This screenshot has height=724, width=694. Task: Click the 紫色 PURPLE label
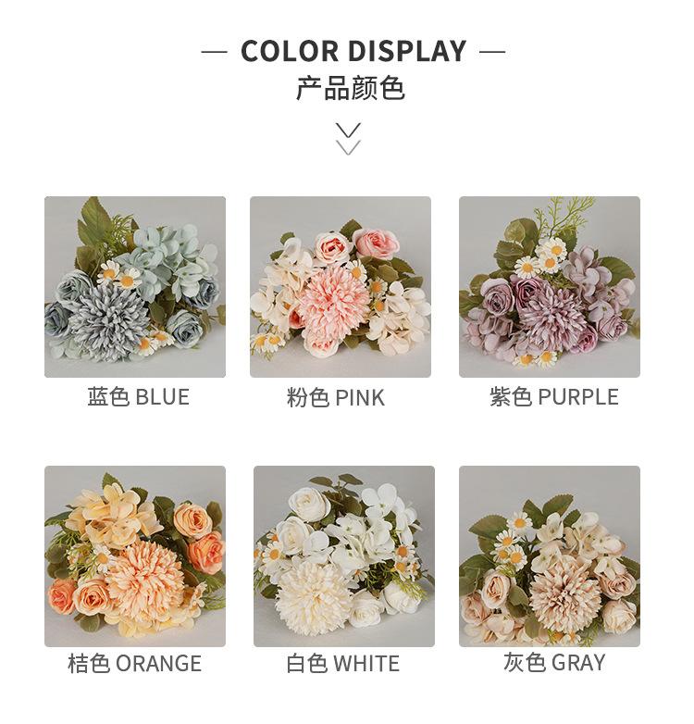(x=554, y=397)
